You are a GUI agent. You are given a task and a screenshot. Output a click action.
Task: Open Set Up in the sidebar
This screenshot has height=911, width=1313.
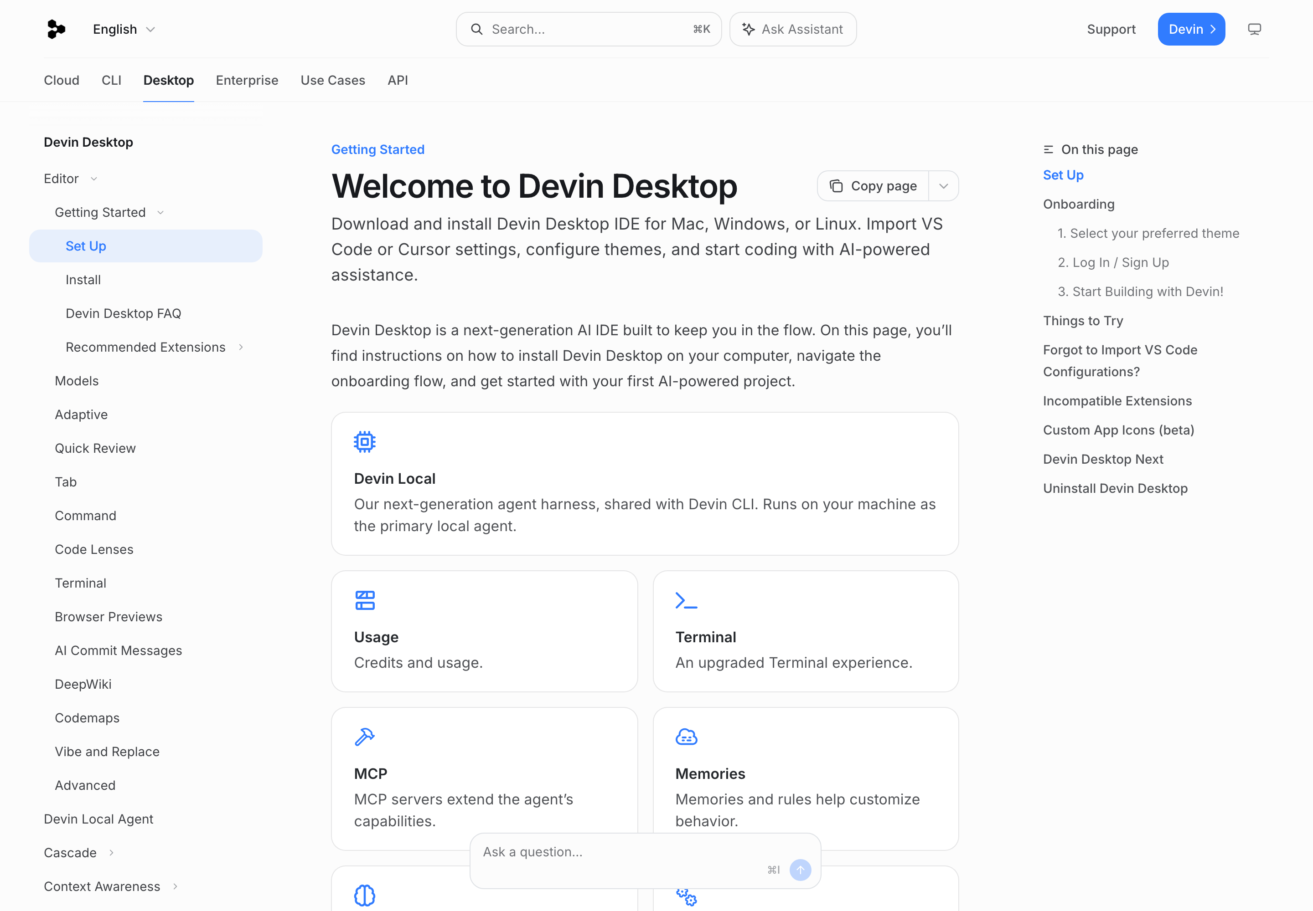(x=146, y=246)
